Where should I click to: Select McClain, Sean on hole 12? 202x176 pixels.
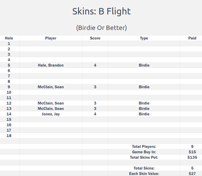click(x=51, y=103)
